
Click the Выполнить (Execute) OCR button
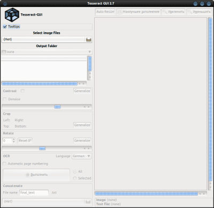36,175
